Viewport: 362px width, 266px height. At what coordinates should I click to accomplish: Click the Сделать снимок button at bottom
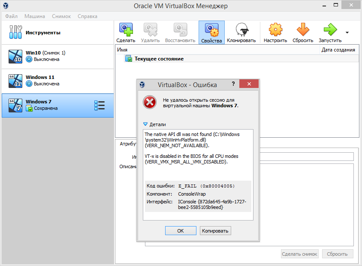(300, 254)
